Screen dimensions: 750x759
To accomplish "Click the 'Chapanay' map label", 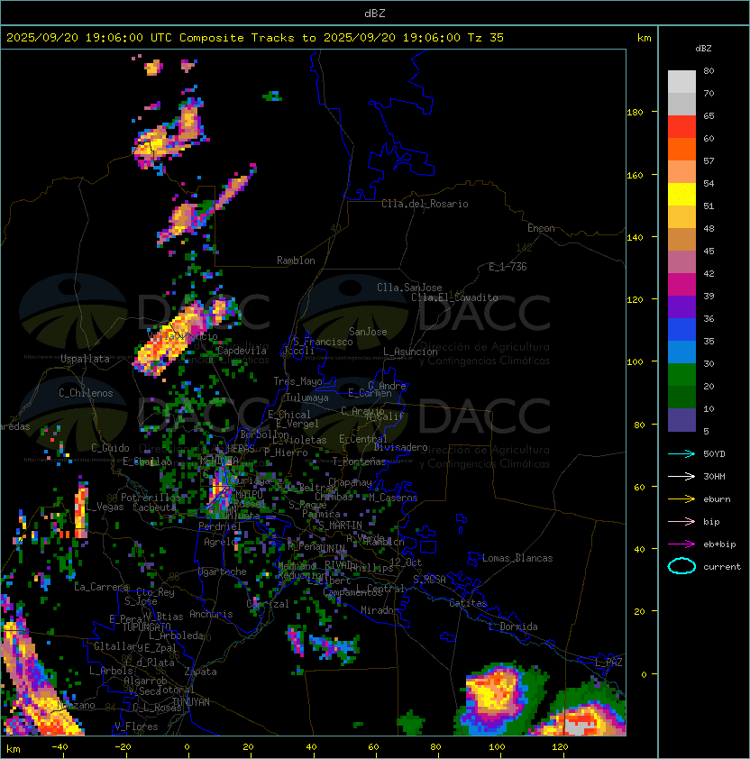I will pyautogui.click(x=350, y=482).
